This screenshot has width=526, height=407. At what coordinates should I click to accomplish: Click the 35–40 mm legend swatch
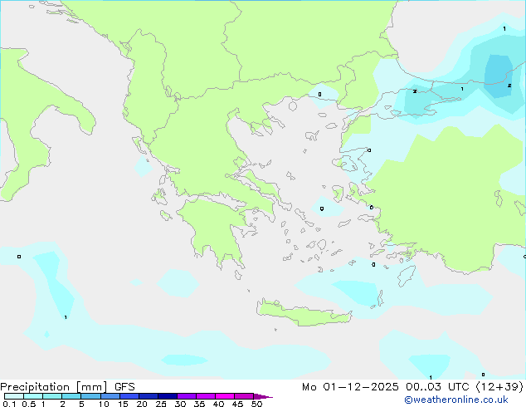point(206,396)
